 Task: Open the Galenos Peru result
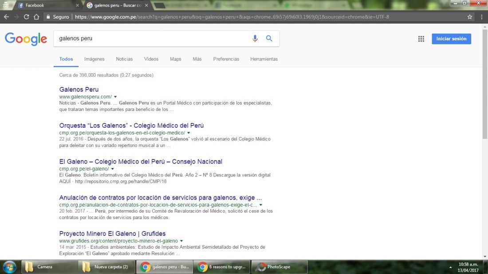[79, 90]
